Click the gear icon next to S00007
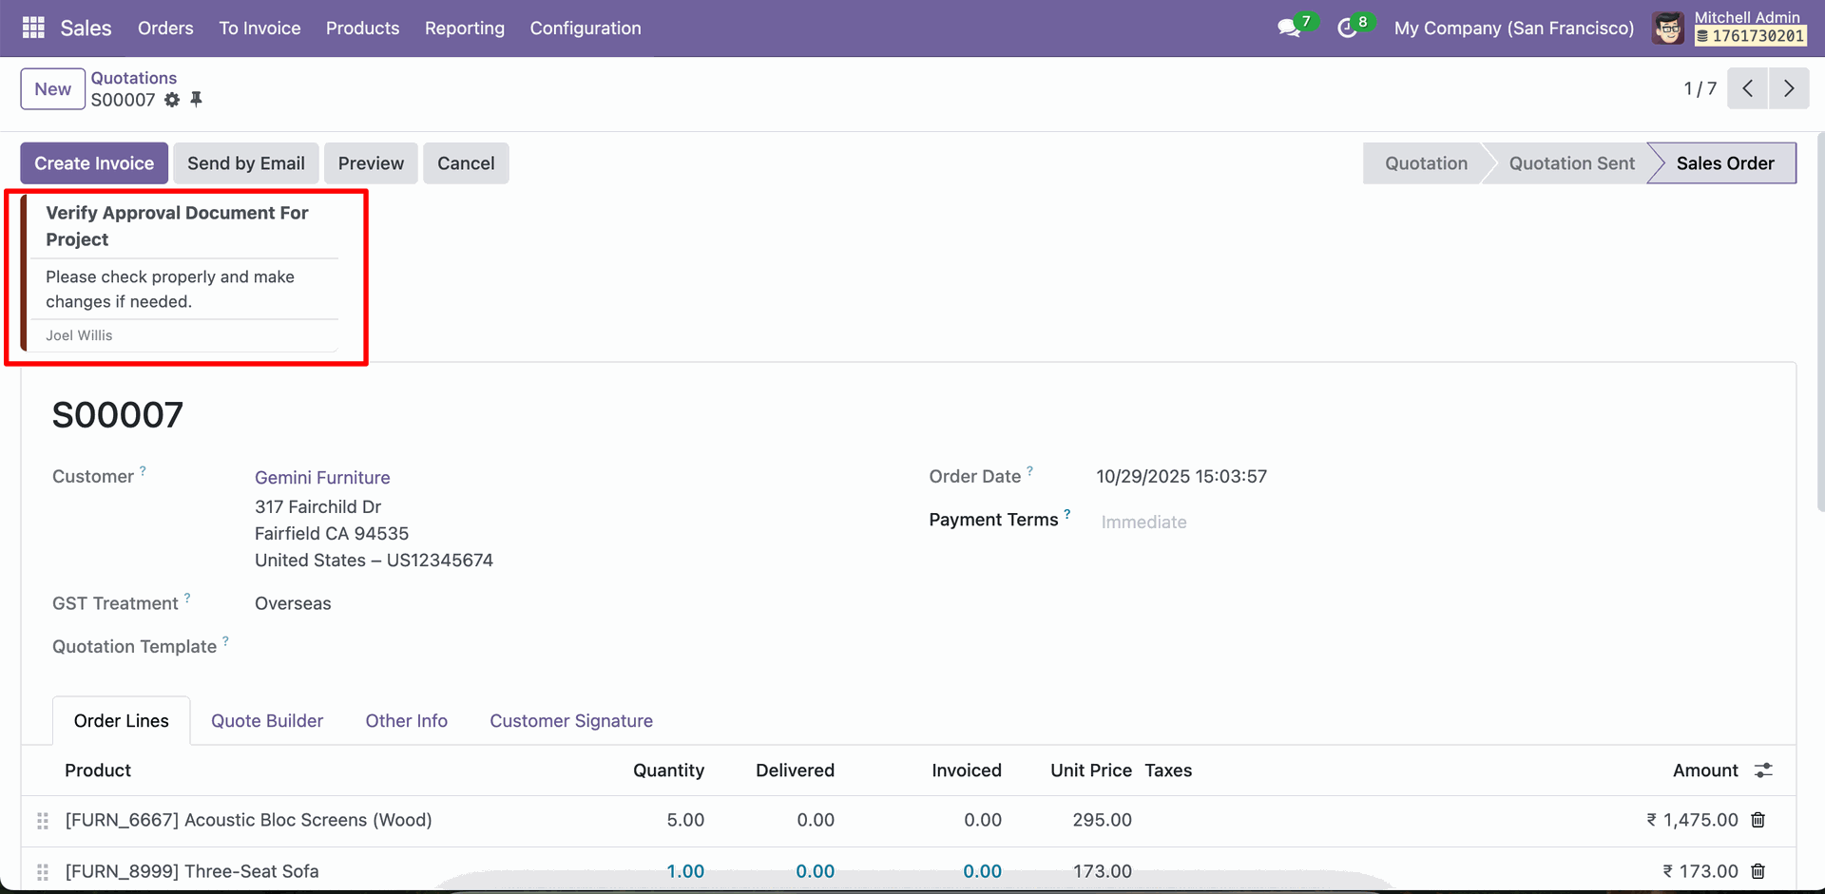Viewport: 1825px width, 894px height. click(x=172, y=100)
